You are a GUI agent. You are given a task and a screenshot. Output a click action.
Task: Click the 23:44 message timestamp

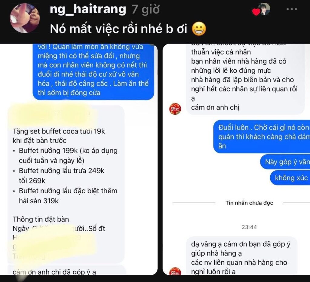[249, 227]
